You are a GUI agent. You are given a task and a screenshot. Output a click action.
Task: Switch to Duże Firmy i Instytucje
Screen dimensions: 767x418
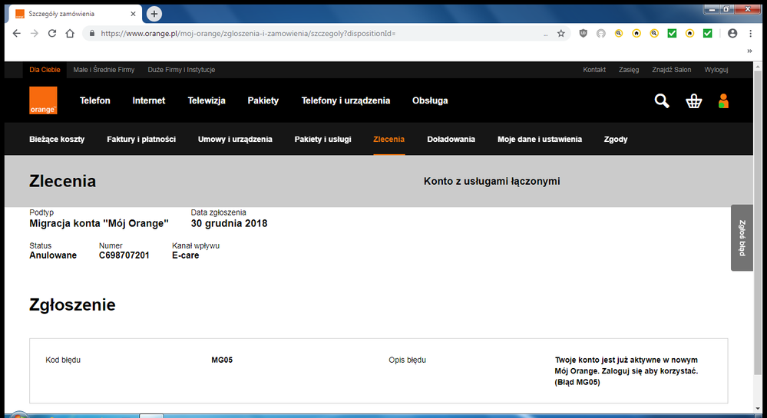(x=181, y=70)
